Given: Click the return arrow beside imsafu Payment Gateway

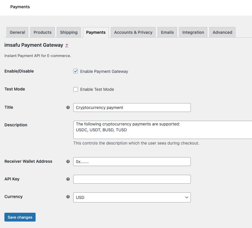Looking at the screenshot, I should click(67, 46).
